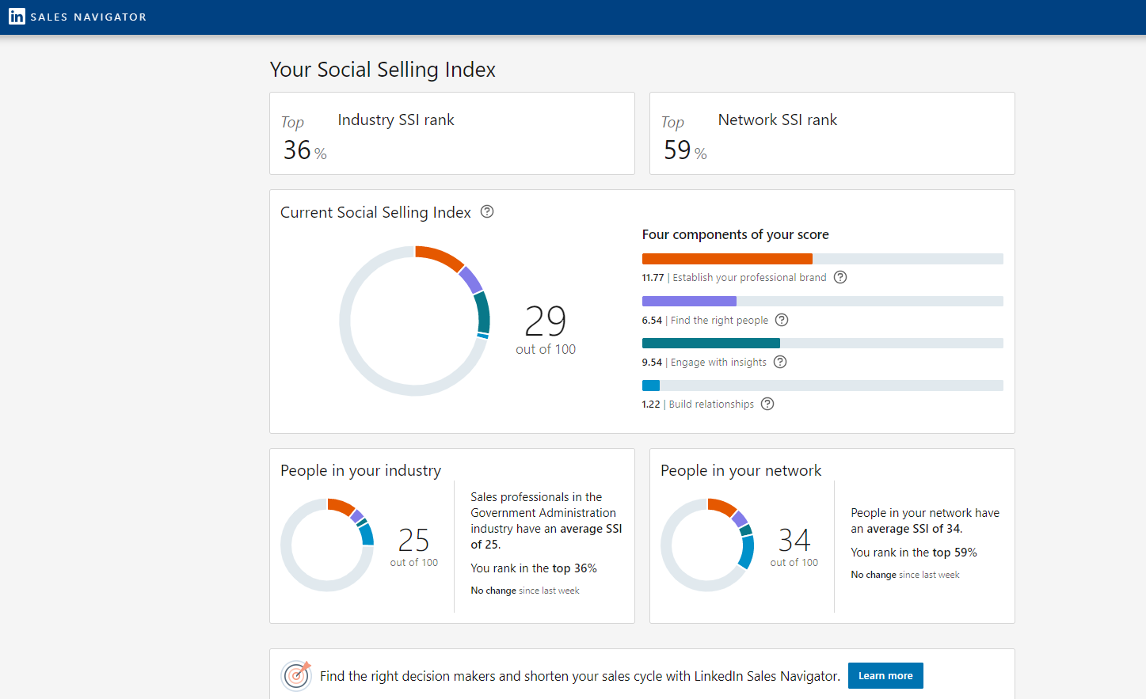Click the blue Build relationships bar
Image resolution: width=1146 pixels, height=699 pixels.
coord(651,386)
